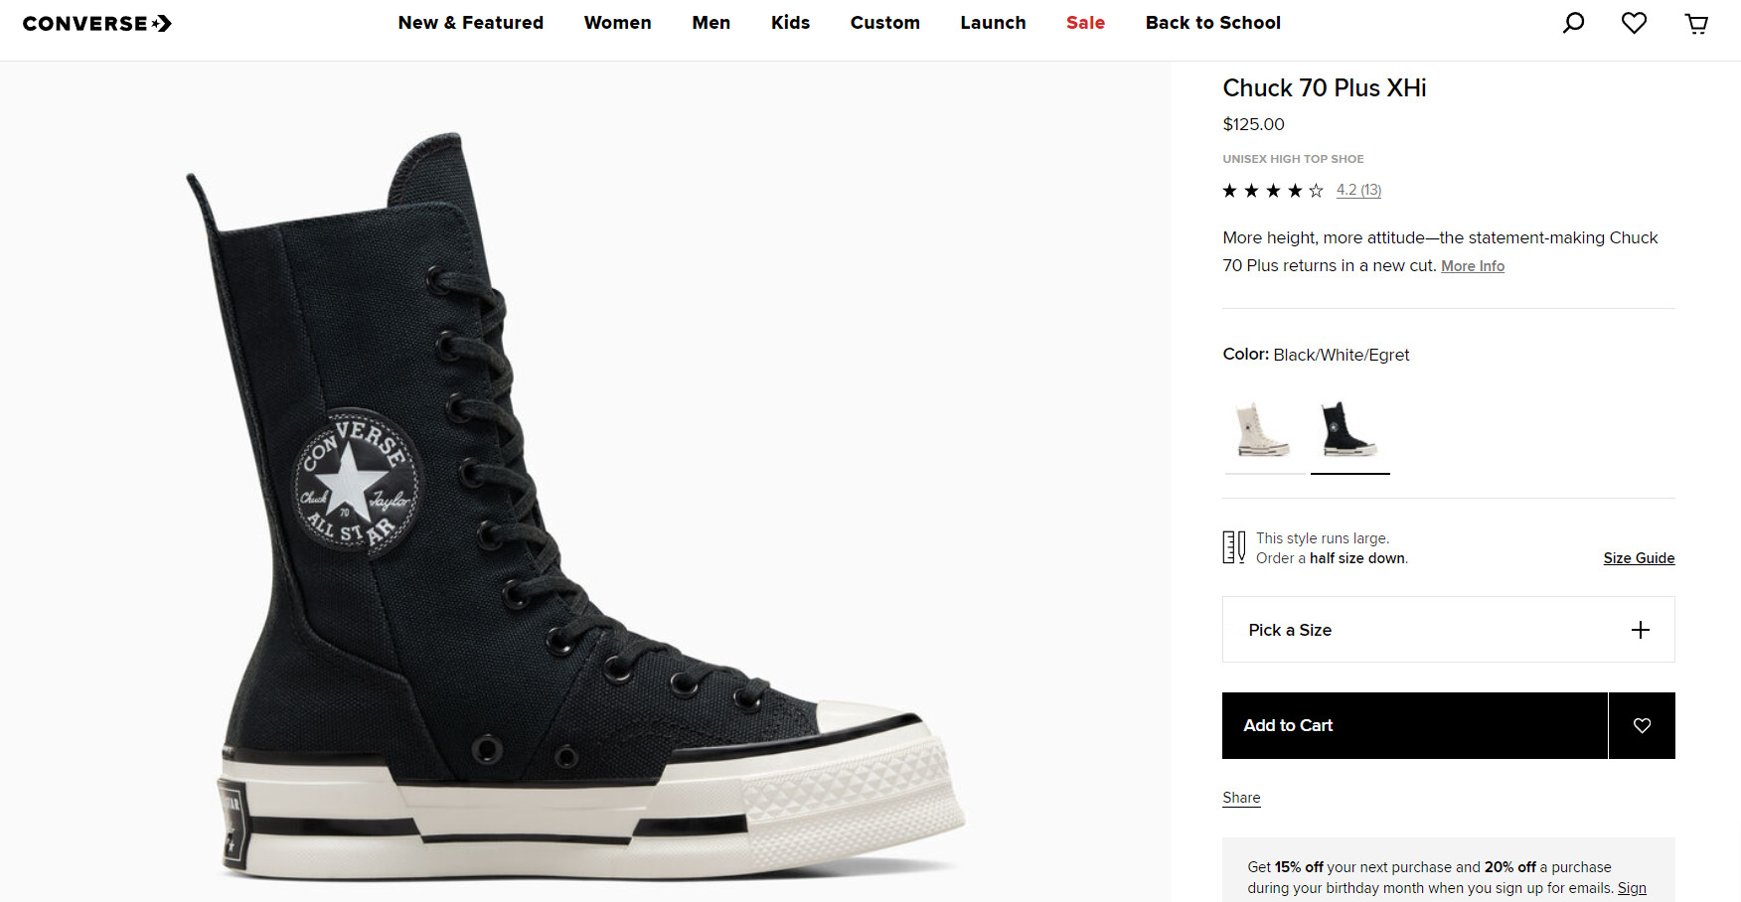Open the Back to School menu

pos(1212,23)
